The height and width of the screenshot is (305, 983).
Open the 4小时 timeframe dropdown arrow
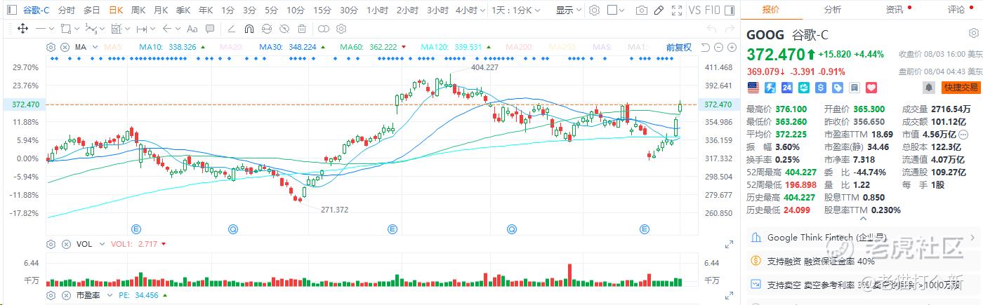(x=481, y=11)
